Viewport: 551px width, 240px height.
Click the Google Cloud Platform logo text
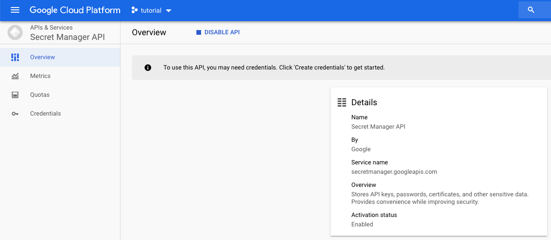75,10
